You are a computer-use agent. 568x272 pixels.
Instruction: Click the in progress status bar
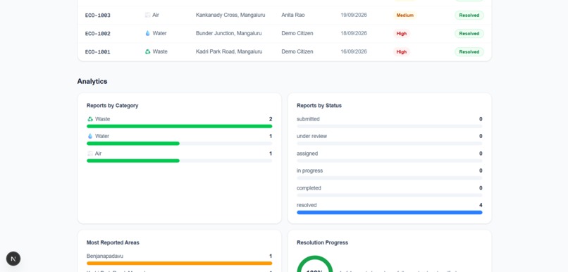(x=390, y=178)
